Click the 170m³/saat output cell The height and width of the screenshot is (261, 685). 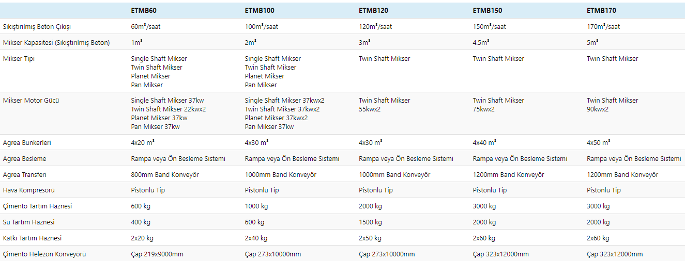(x=603, y=26)
